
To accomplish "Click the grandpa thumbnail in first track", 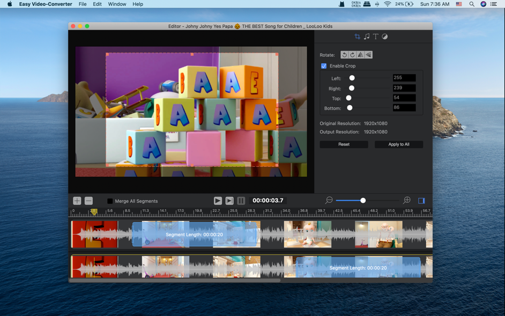I will click(x=378, y=234).
